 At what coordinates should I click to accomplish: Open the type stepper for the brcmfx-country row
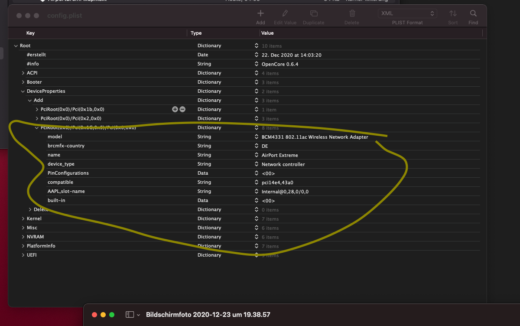click(x=257, y=146)
